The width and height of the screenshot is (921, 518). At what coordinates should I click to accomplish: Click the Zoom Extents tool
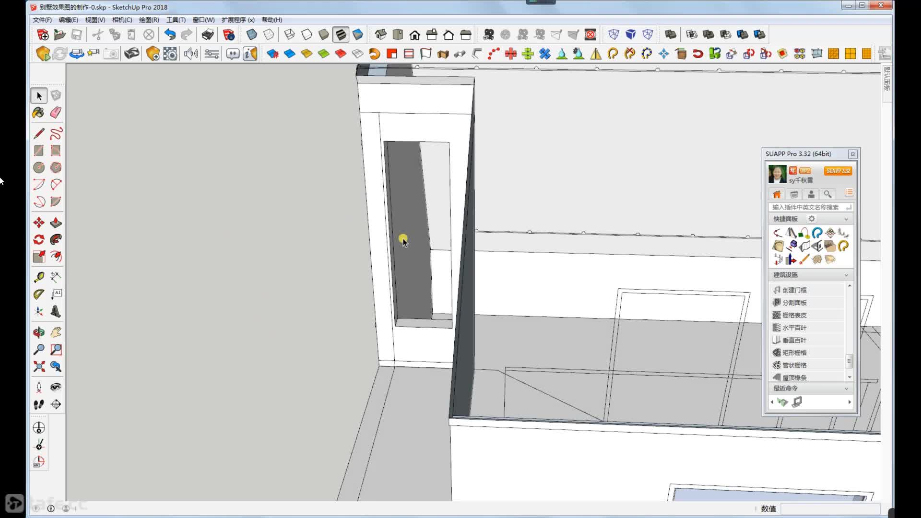(x=39, y=366)
